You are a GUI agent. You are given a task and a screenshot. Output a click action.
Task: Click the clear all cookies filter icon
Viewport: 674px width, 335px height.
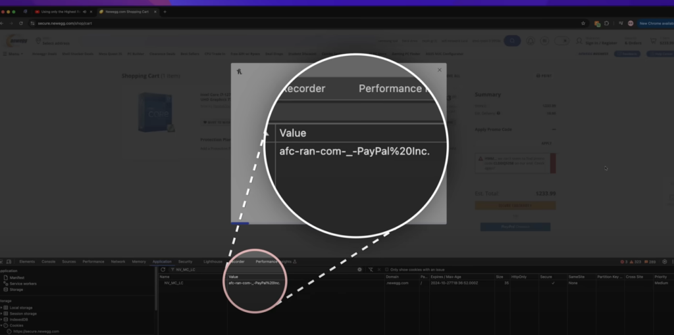[371, 269]
